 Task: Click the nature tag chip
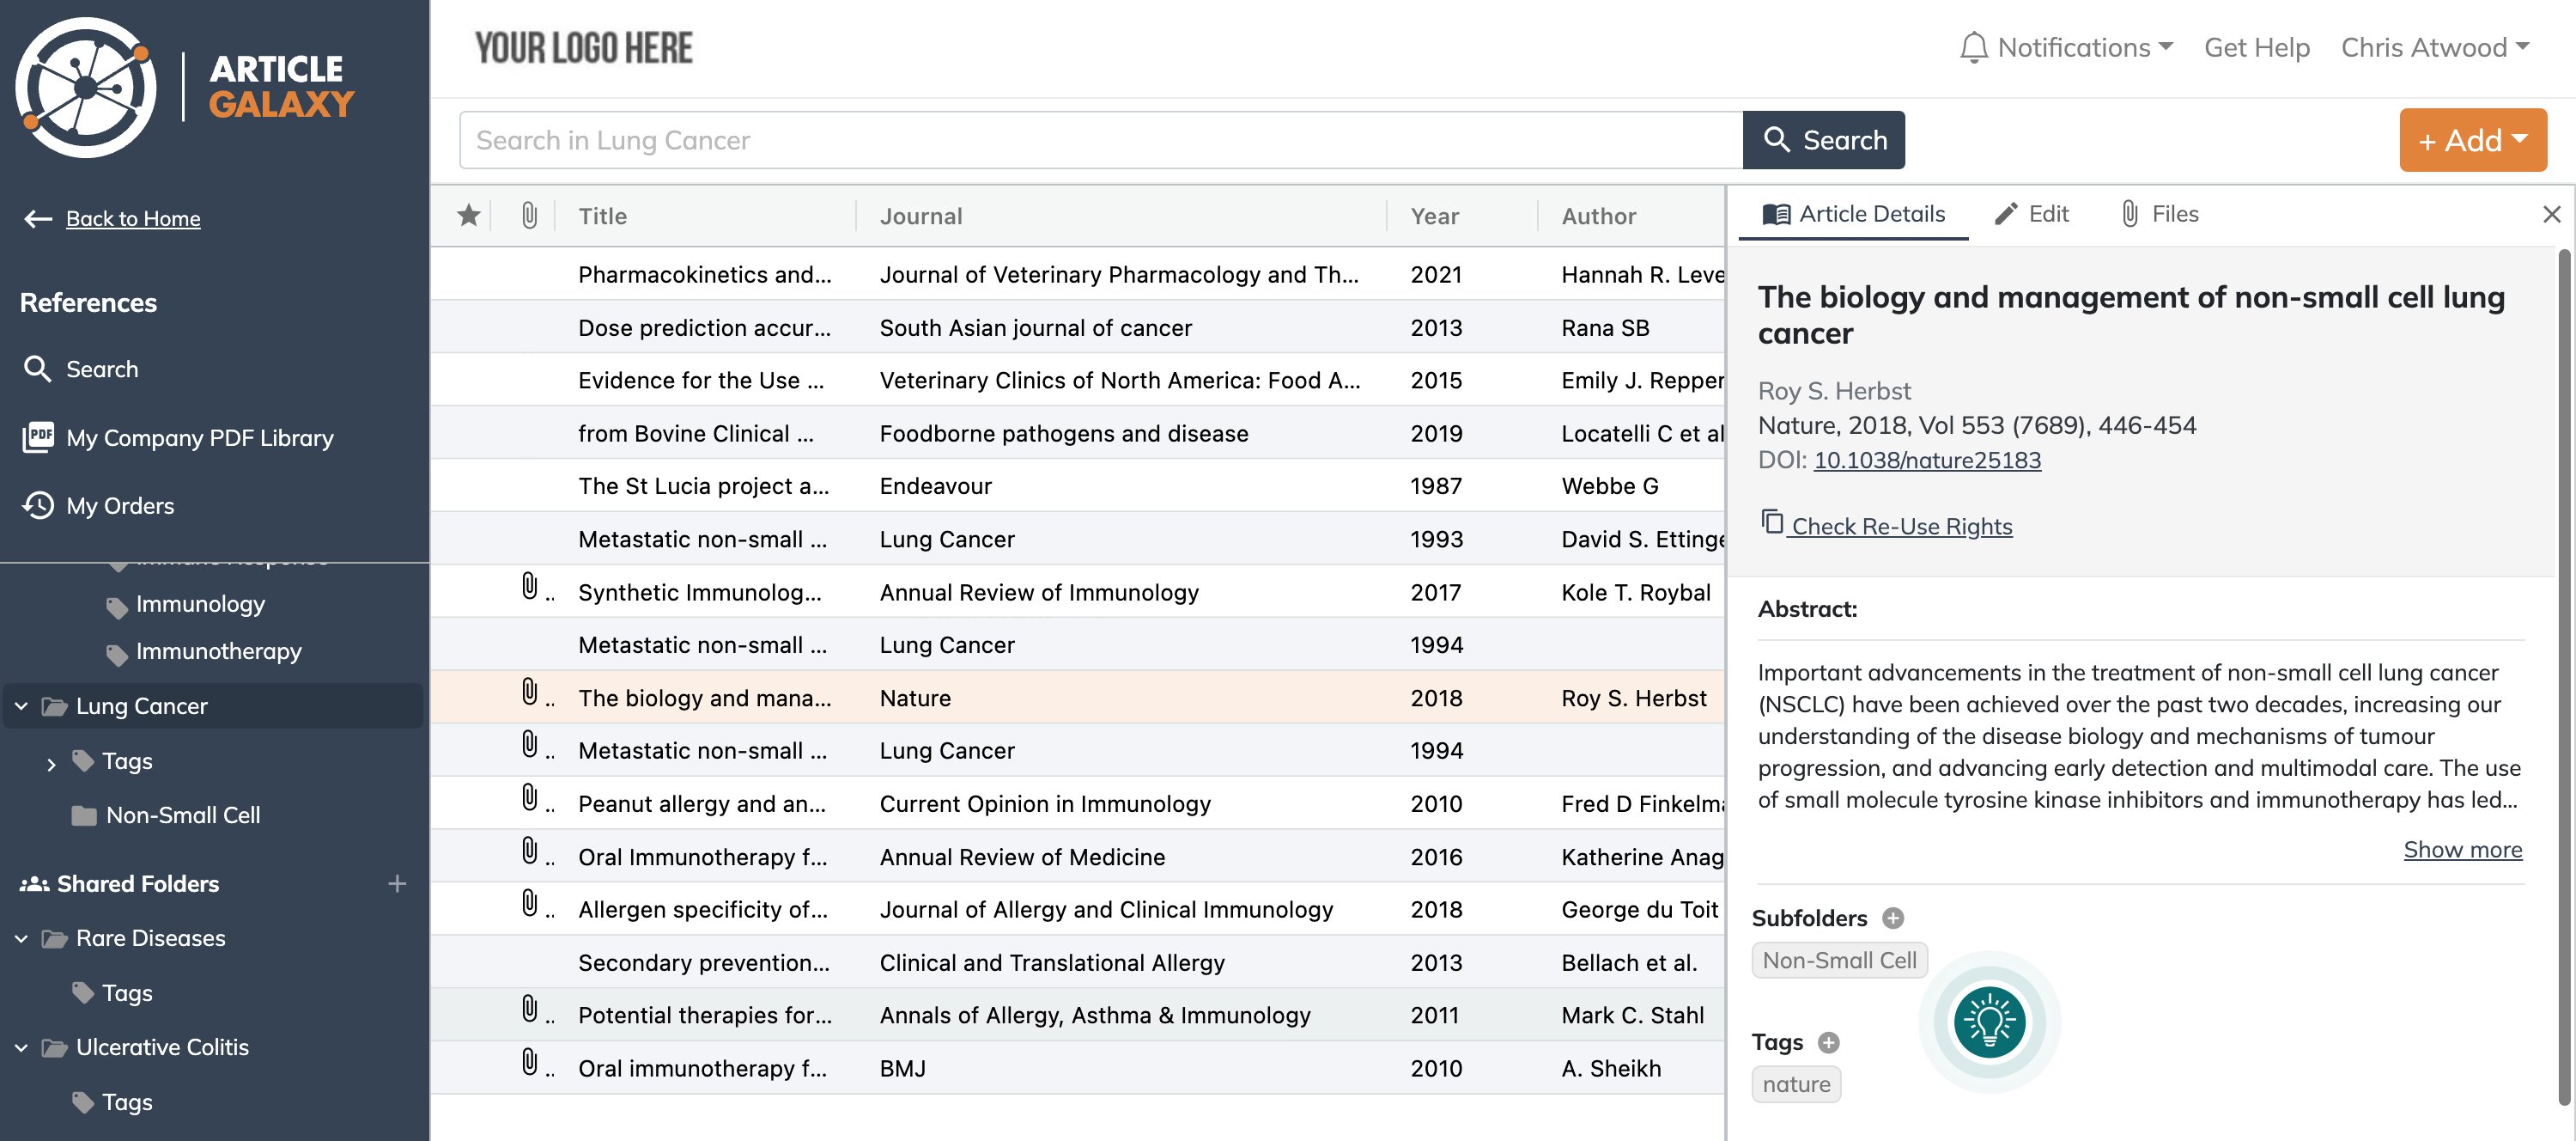pyautogui.click(x=1796, y=1085)
